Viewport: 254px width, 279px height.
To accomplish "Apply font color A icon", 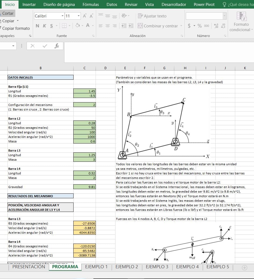I will pos(88,25).
